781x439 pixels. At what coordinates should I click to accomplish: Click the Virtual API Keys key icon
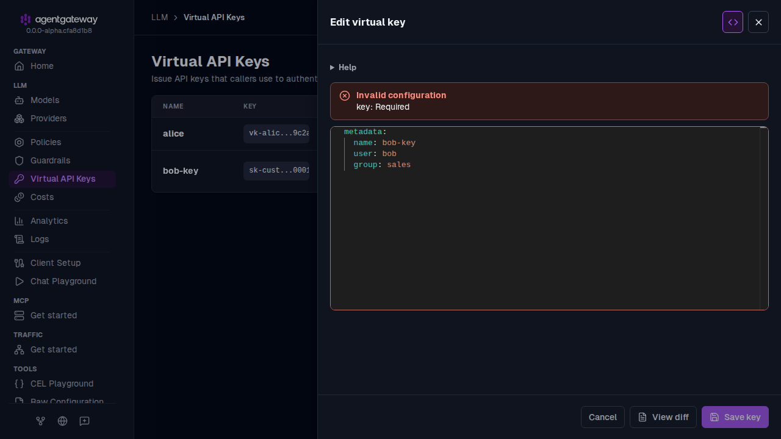click(19, 179)
